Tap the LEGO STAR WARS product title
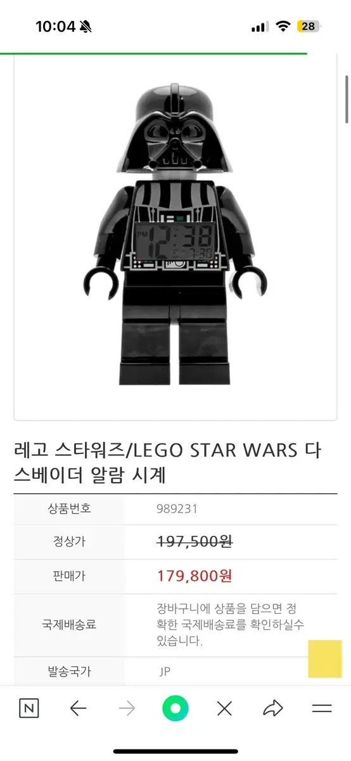Screen dimensions: 351x761 (169, 463)
